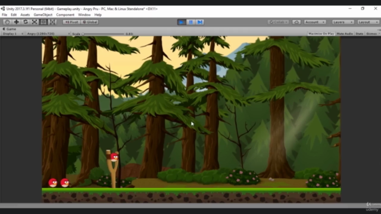Toggle Maximize On Play
The image size is (381, 214).
321,34
